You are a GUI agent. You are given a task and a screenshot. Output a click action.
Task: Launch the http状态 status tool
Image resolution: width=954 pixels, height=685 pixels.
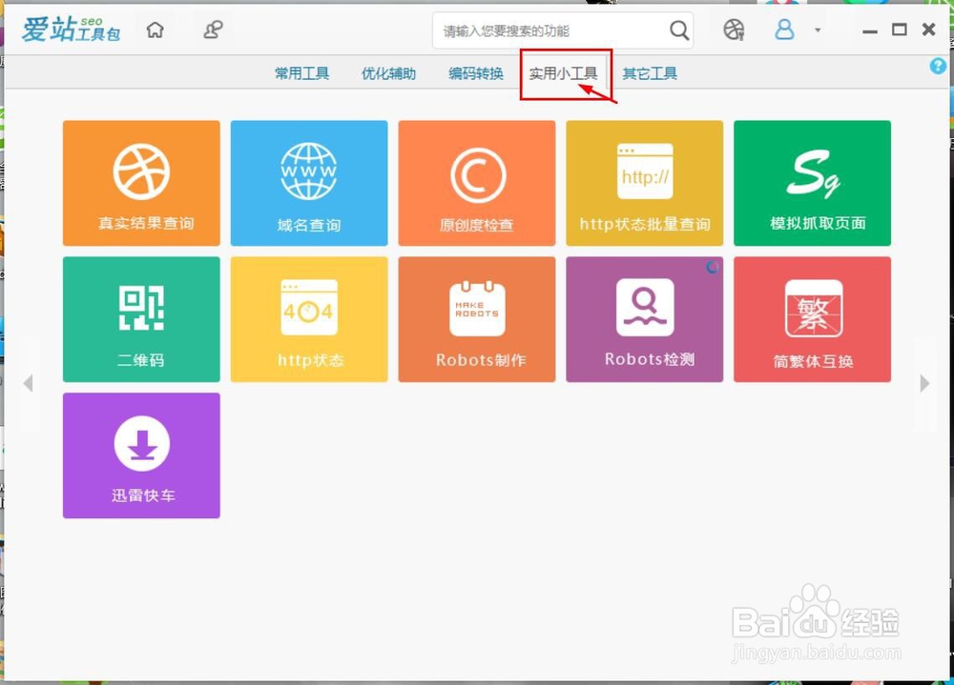pos(309,318)
